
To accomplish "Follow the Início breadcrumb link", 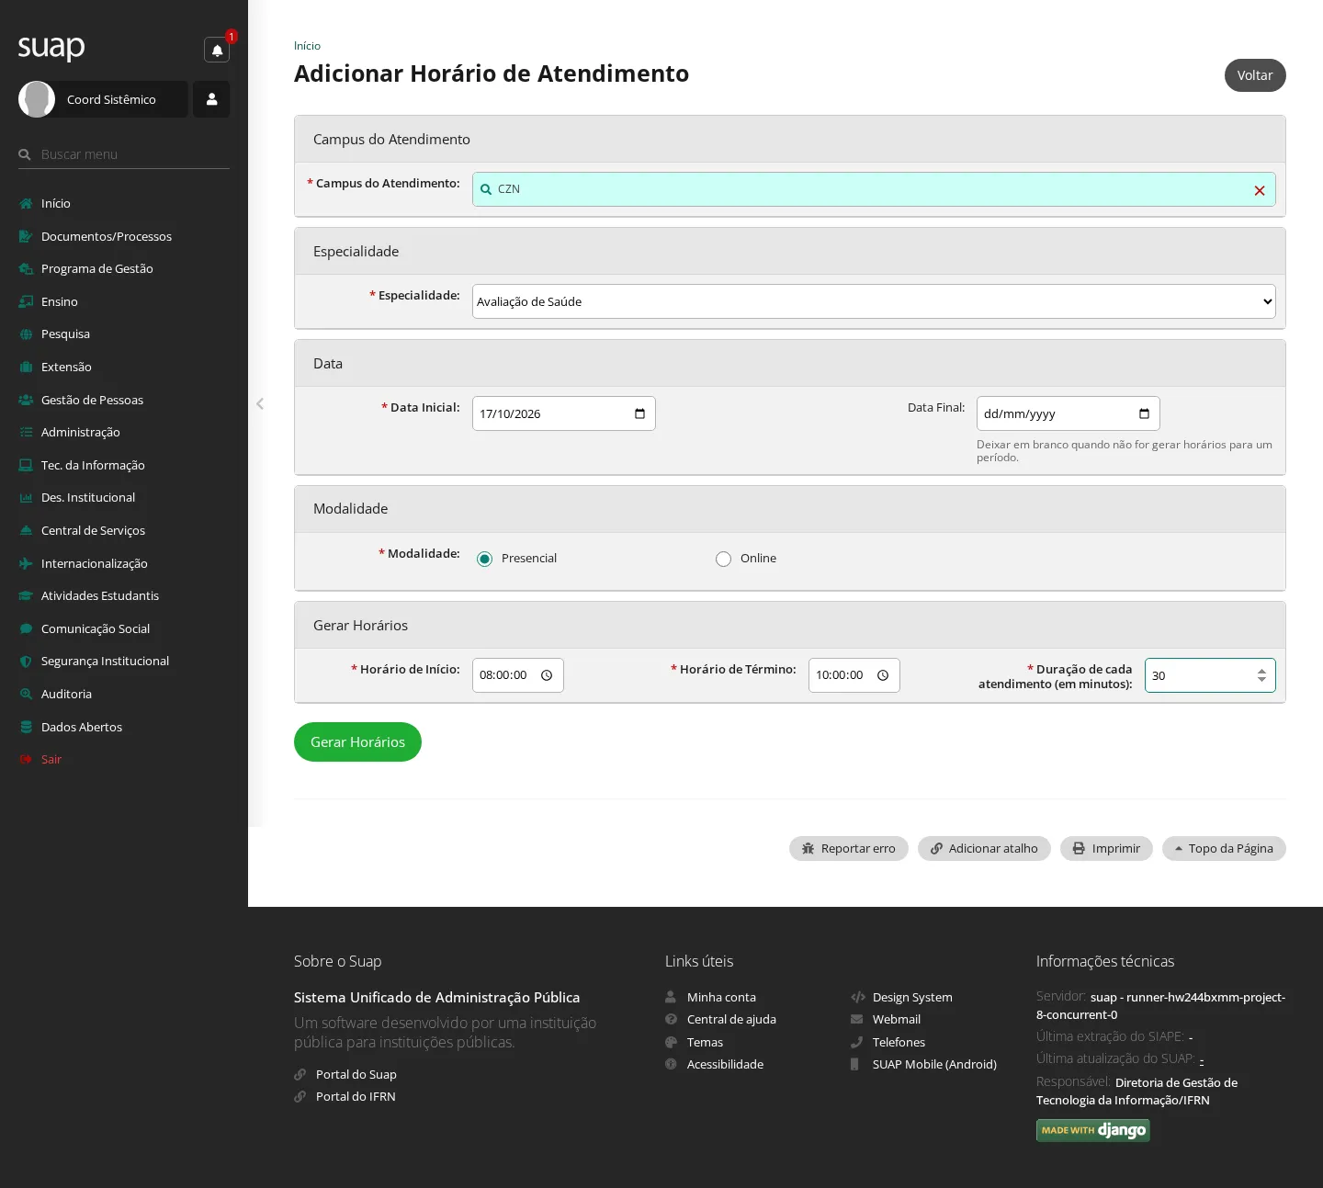I will (307, 46).
